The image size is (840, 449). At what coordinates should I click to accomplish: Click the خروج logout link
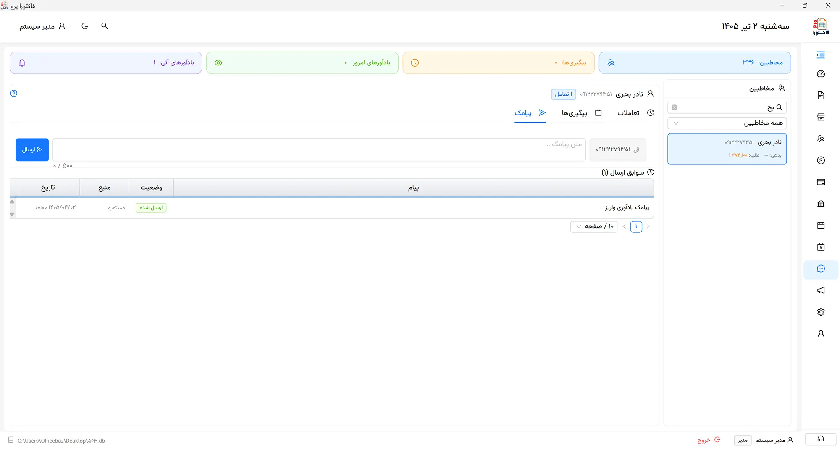(709, 440)
